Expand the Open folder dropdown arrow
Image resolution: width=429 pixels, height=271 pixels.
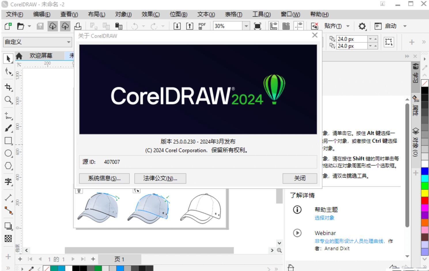(29, 26)
